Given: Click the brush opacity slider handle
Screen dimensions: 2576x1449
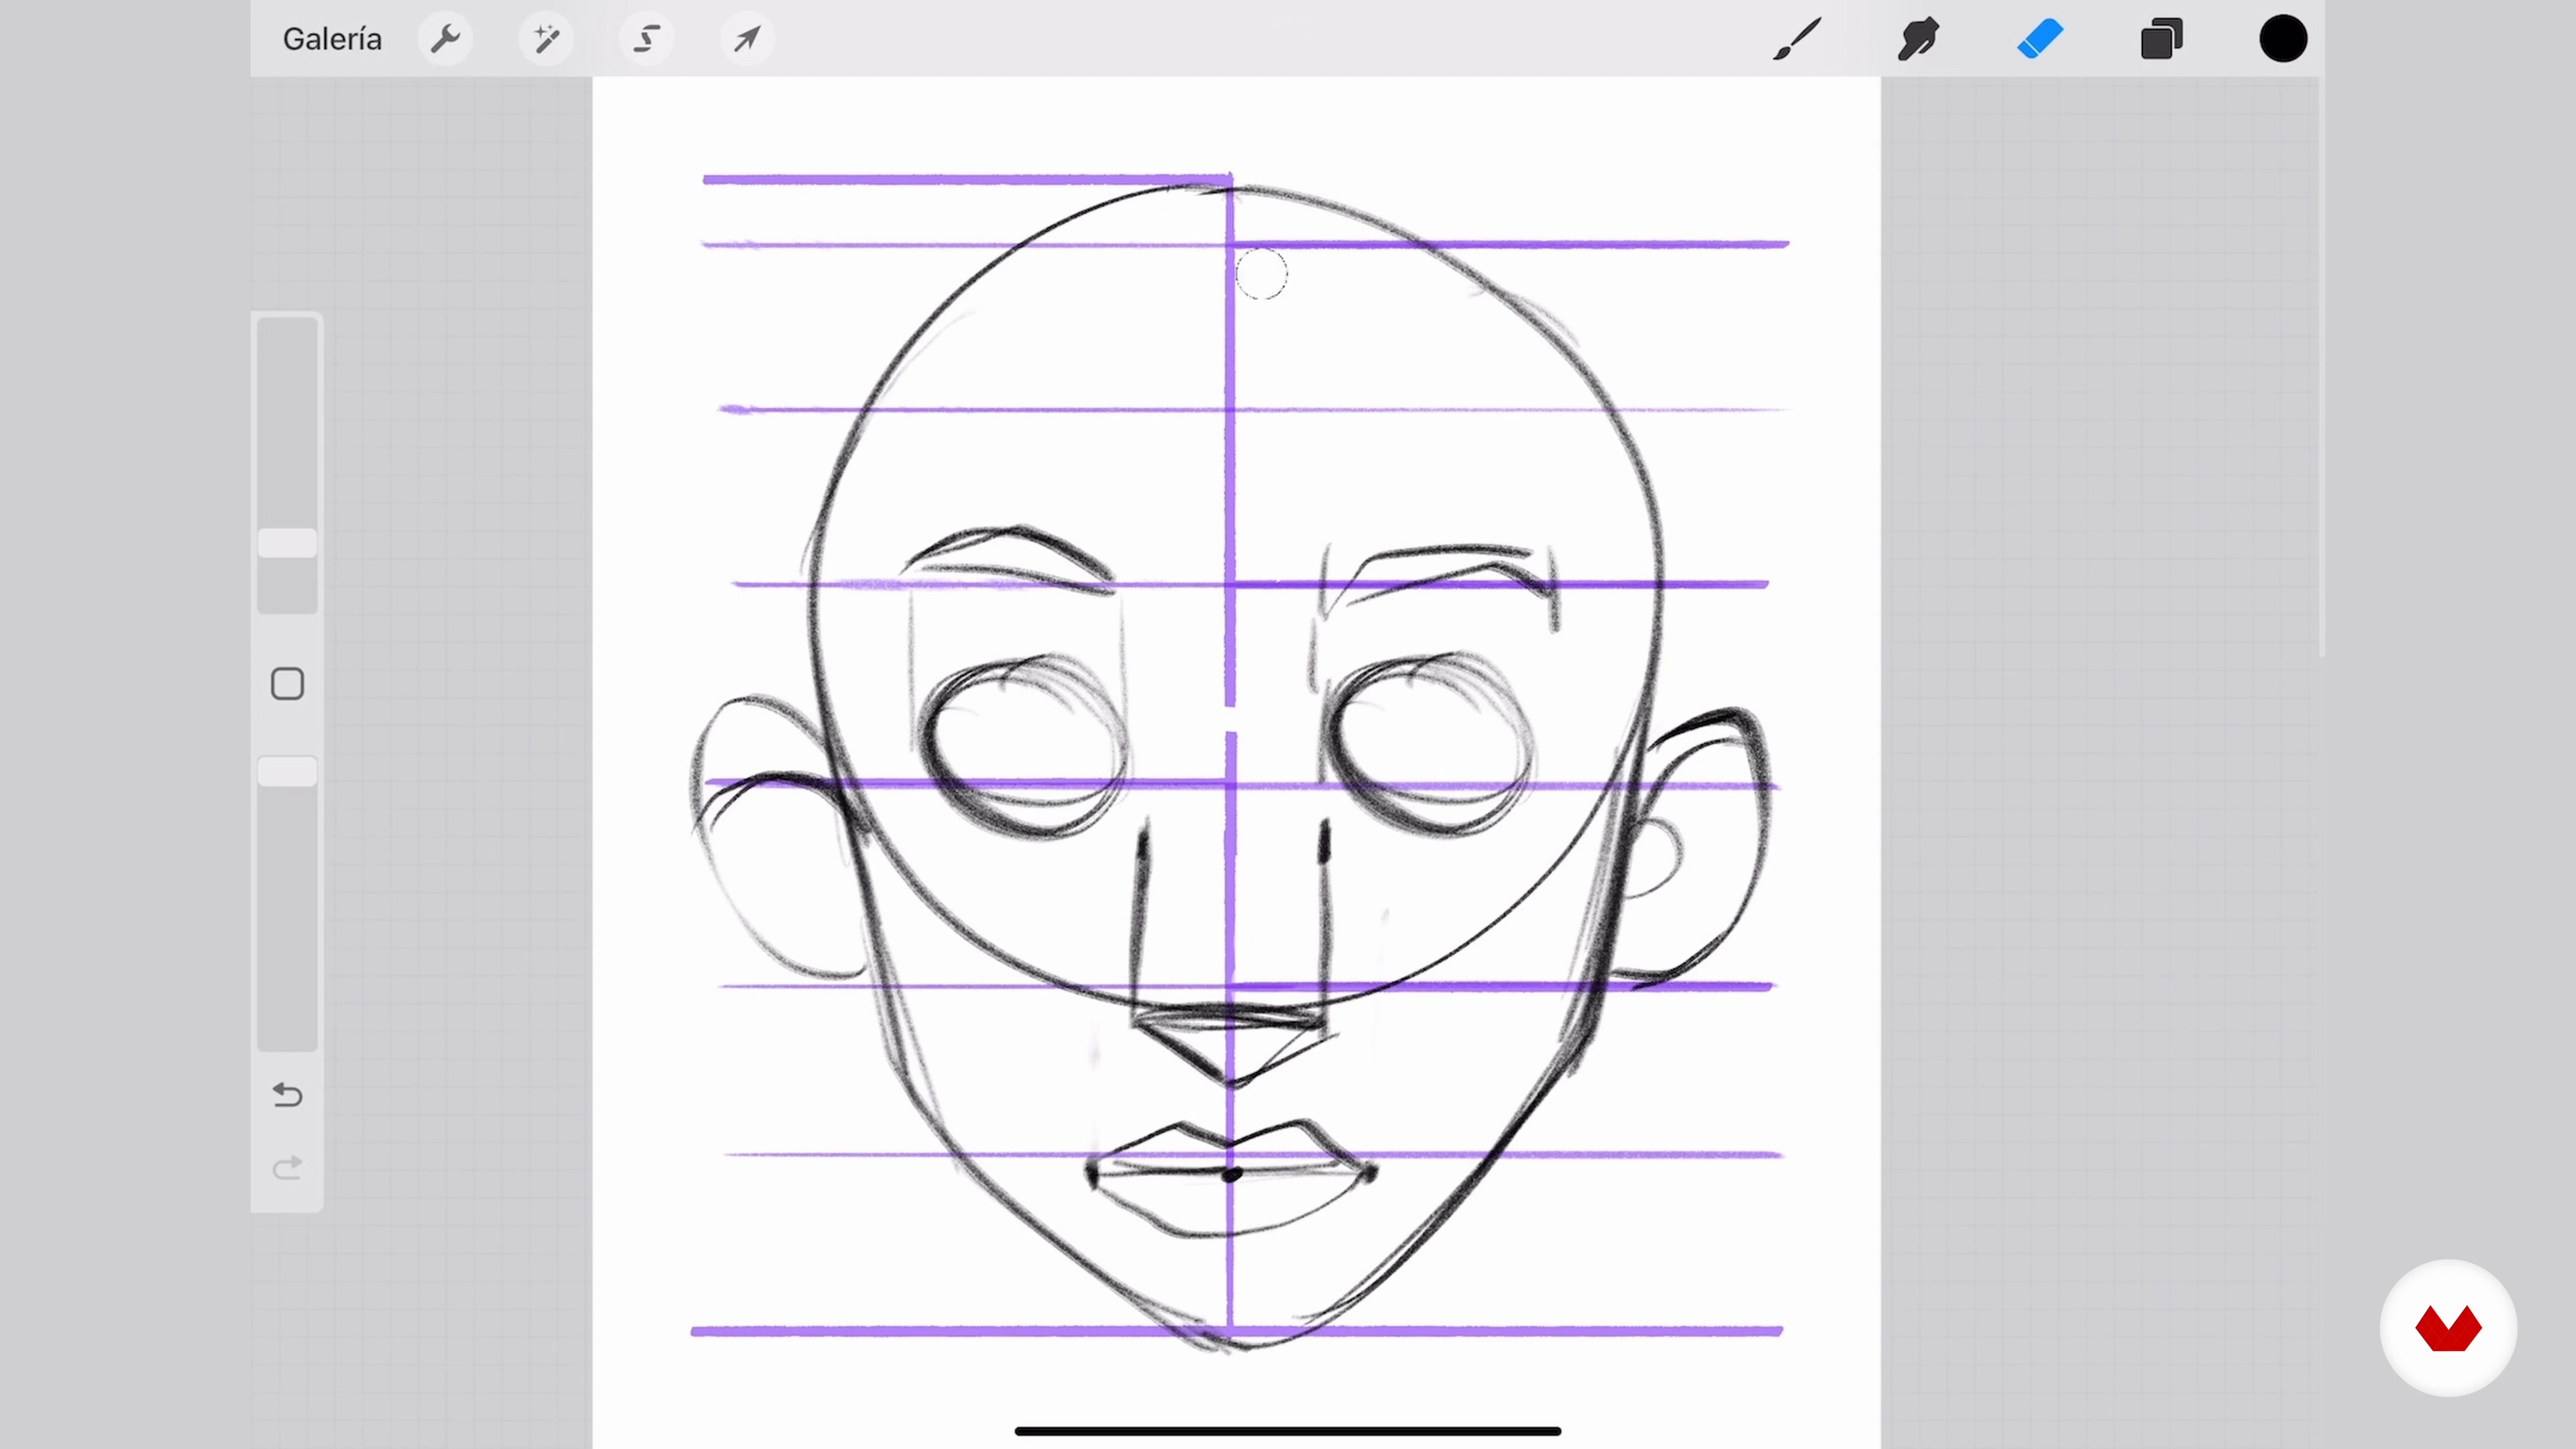Looking at the screenshot, I should coord(288,771).
